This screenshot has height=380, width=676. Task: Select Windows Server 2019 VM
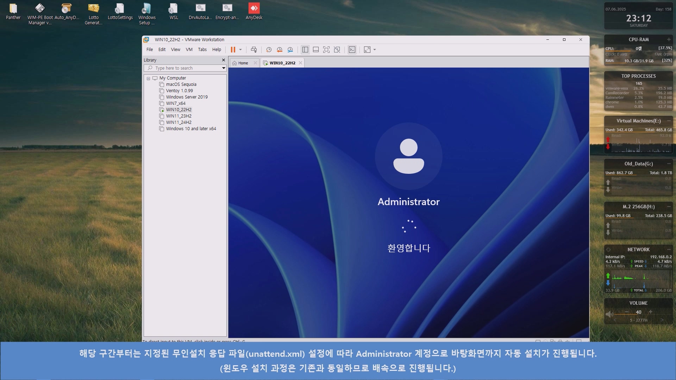[x=187, y=97]
